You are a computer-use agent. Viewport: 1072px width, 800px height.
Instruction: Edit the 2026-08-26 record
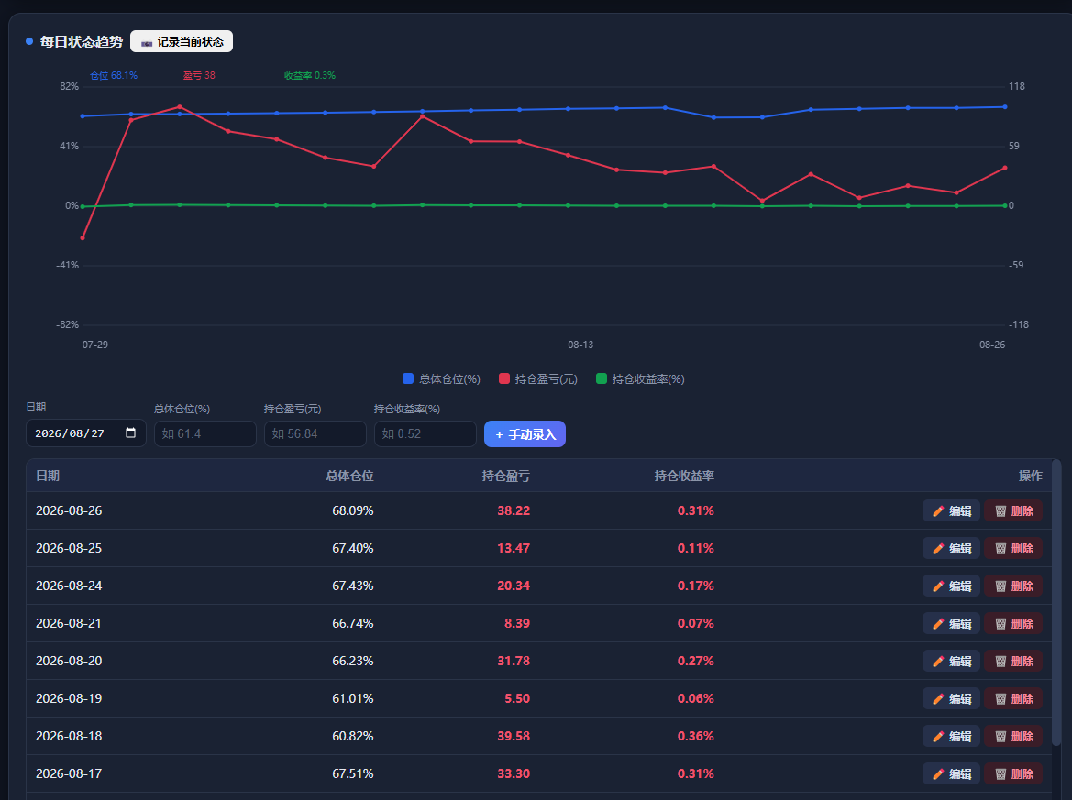tap(951, 510)
